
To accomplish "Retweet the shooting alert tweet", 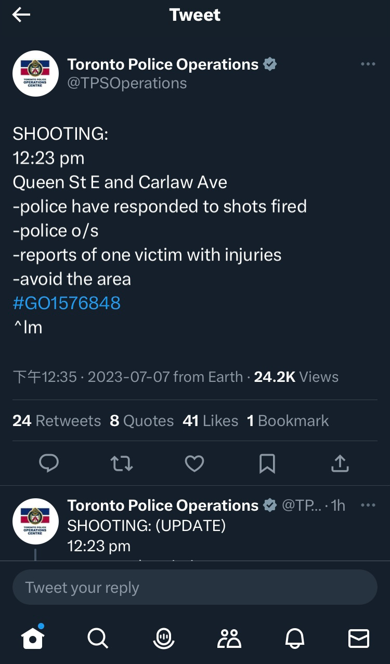I will pyautogui.click(x=122, y=463).
